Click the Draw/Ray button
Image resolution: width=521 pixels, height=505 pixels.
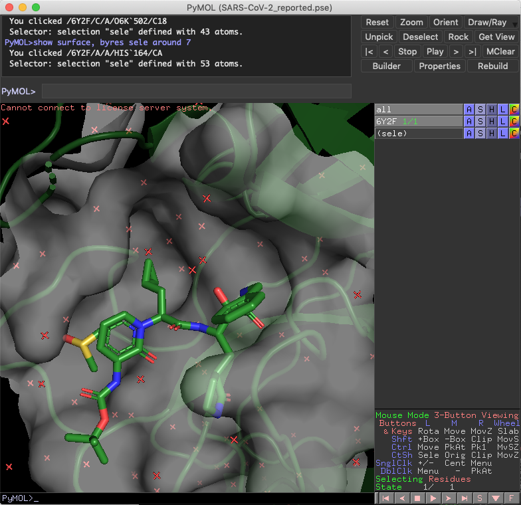click(x=487, y=23)
